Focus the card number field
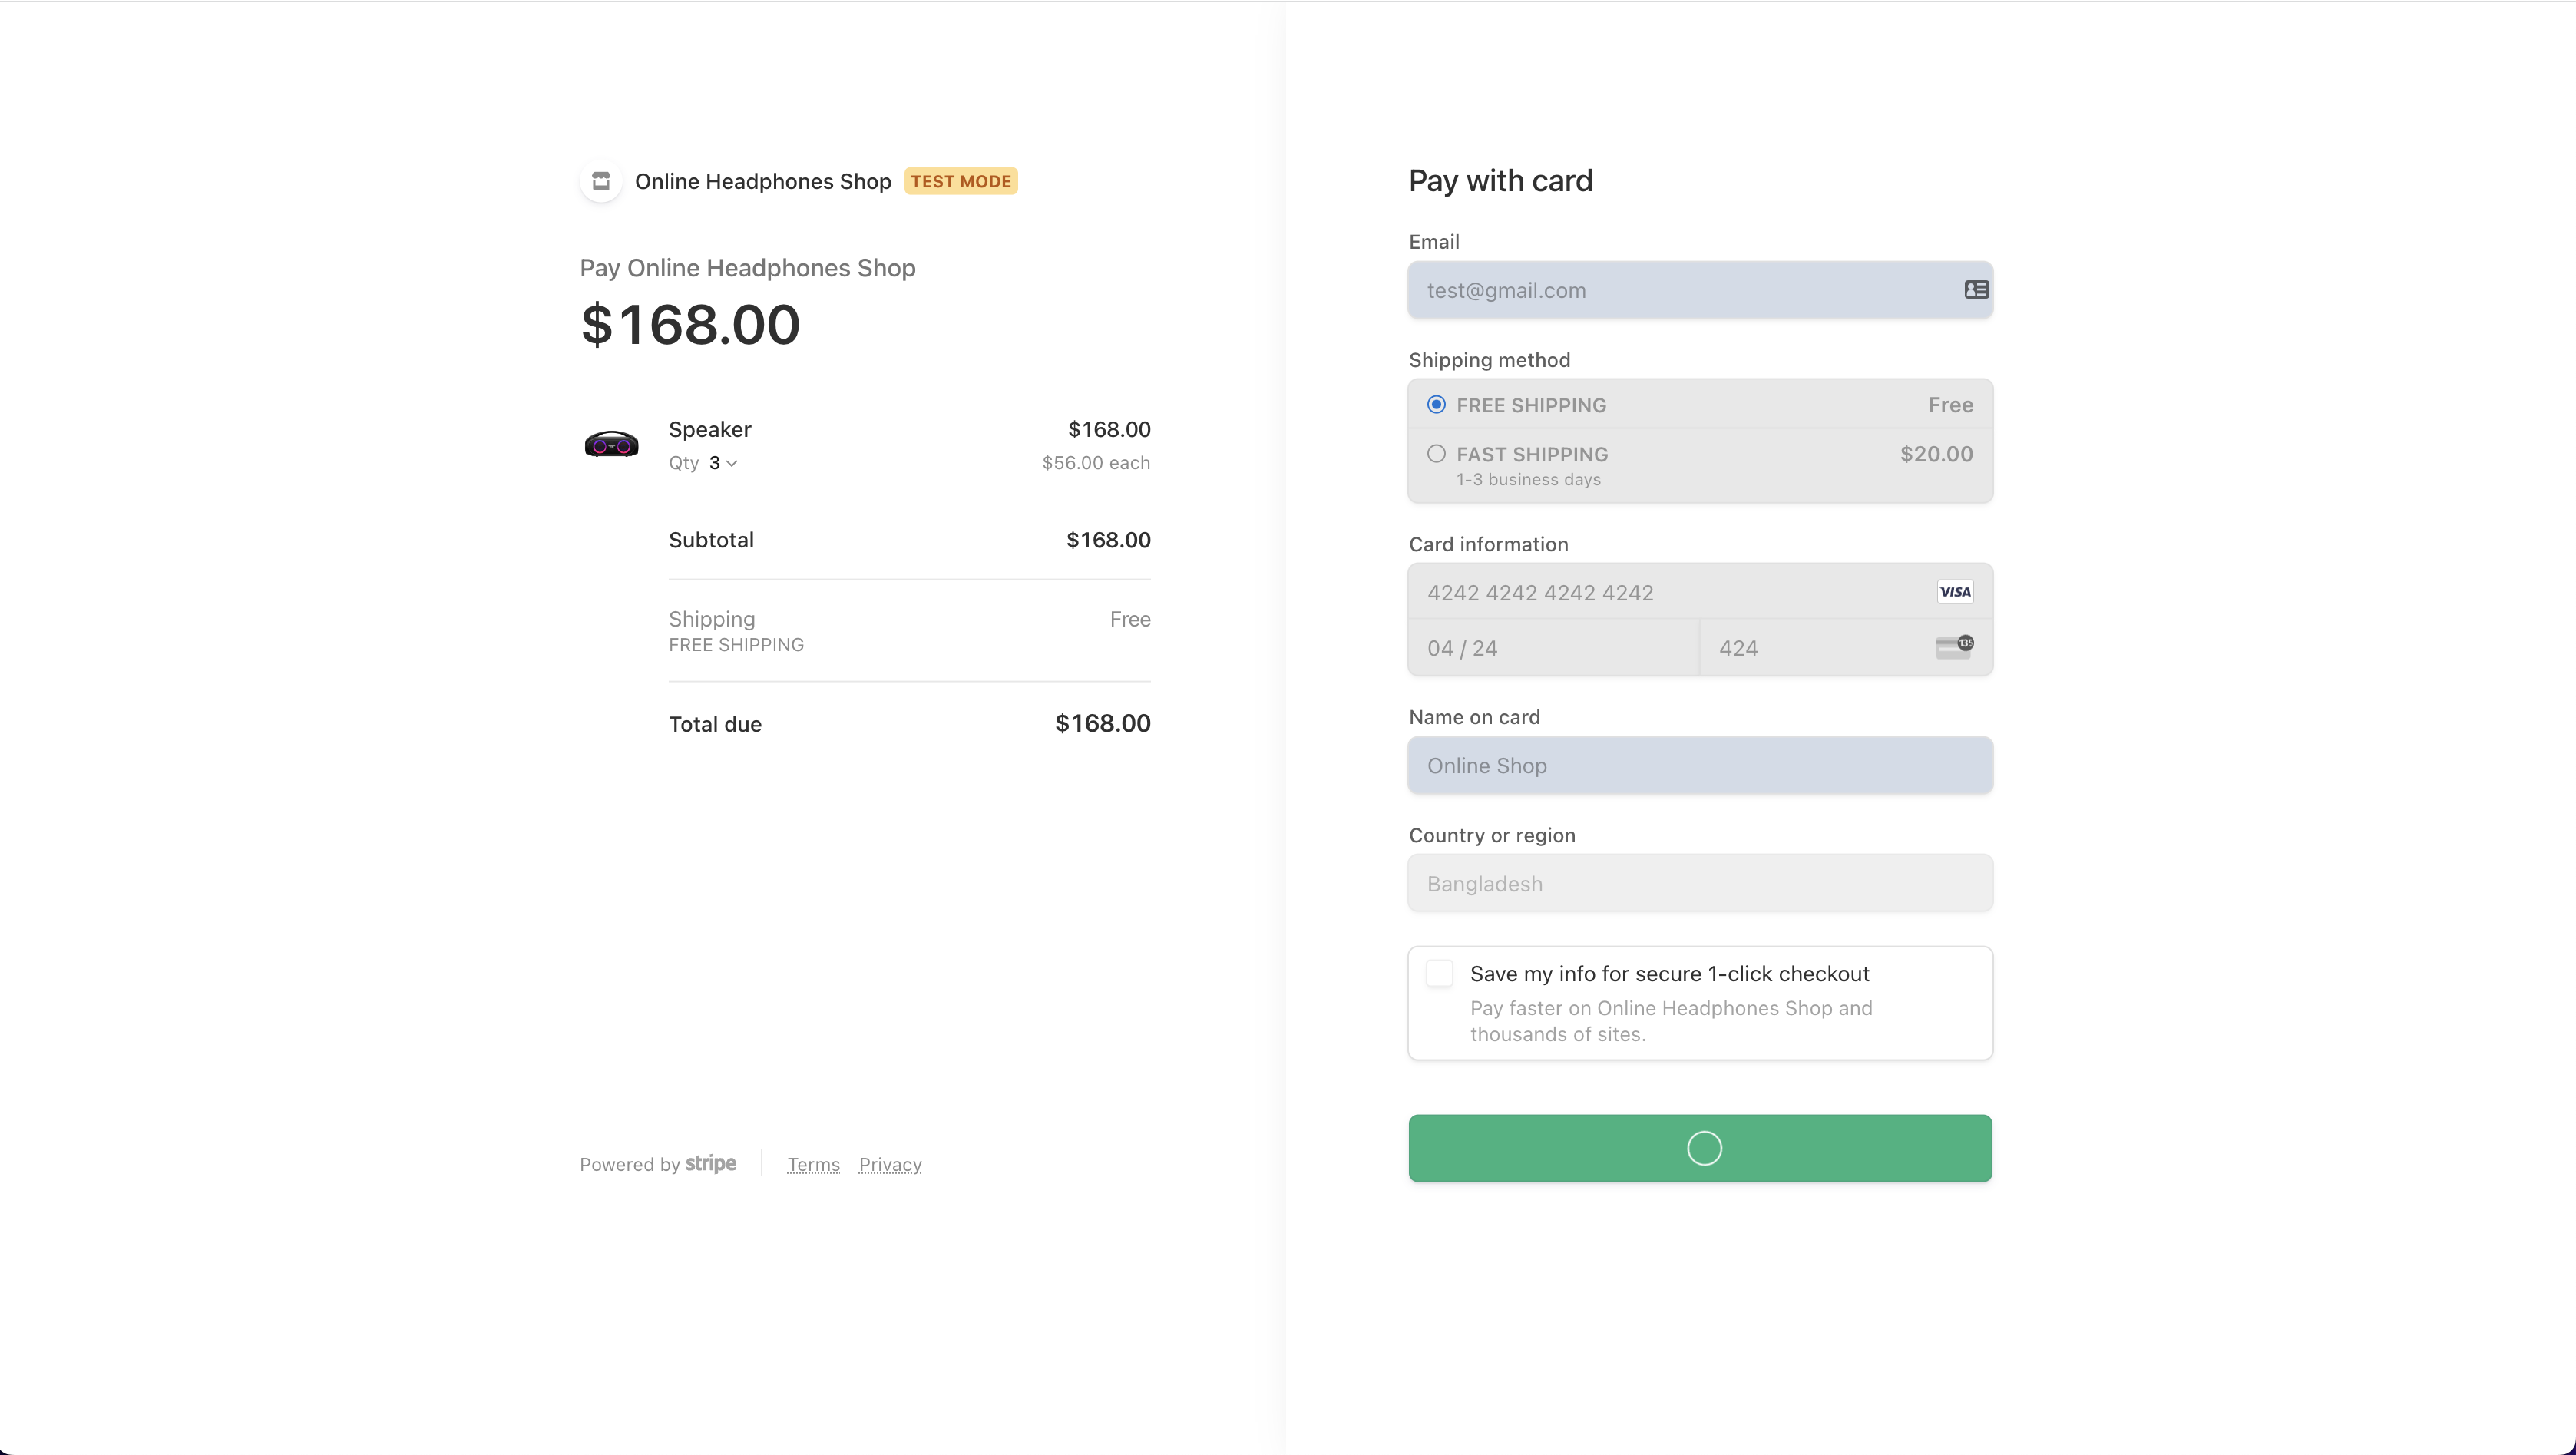Image resolution: width=2576 pixels, height=1455 pixels. coord(1670,593)
